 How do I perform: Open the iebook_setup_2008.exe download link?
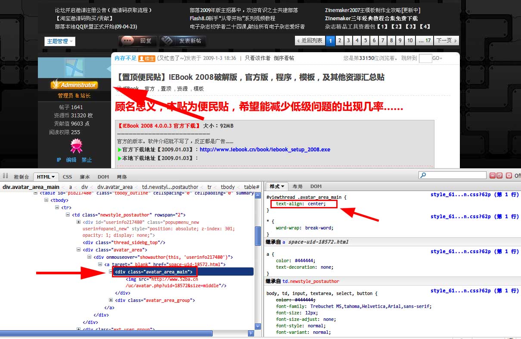click(265, 150)
